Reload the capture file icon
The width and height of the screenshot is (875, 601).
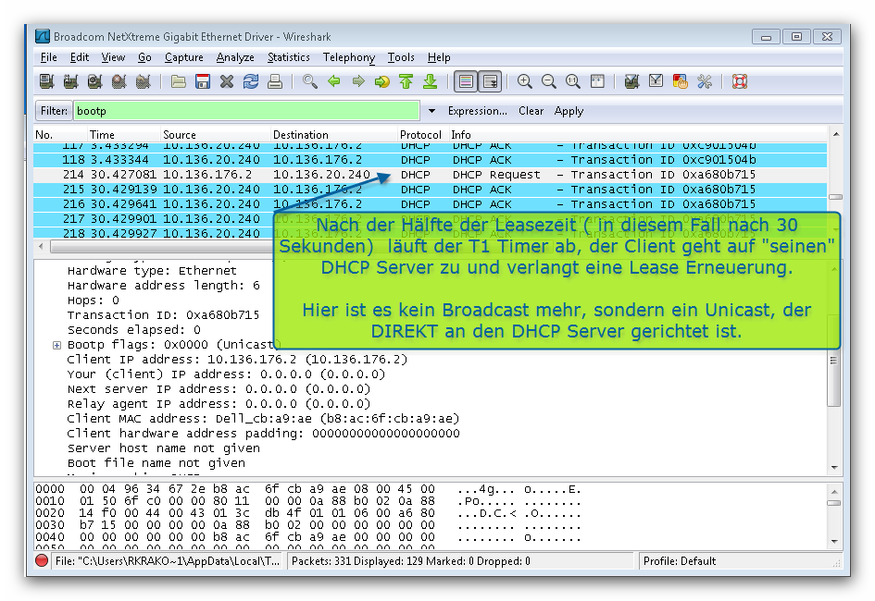[x=251, y=82]
